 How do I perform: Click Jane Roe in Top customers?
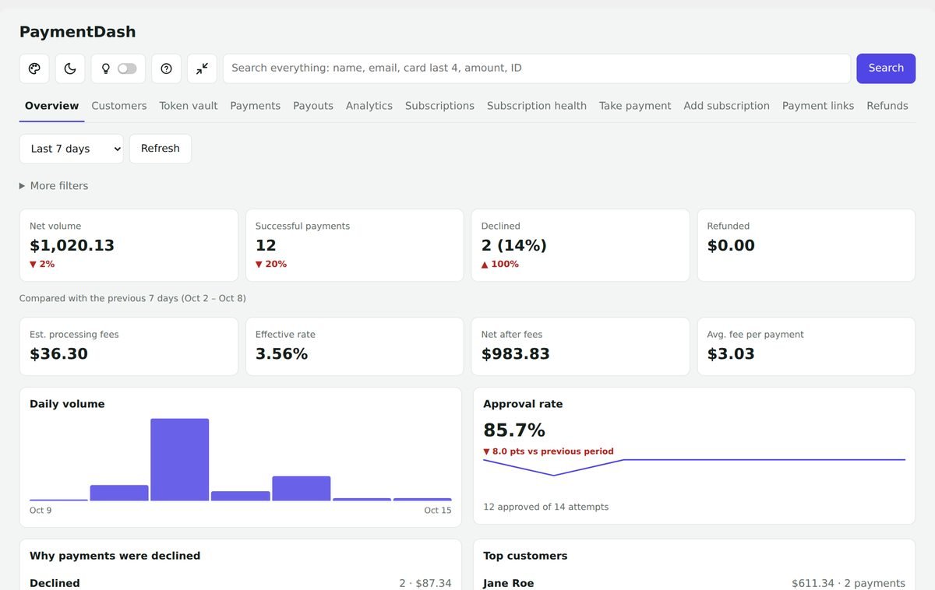(x=509, y=583)
